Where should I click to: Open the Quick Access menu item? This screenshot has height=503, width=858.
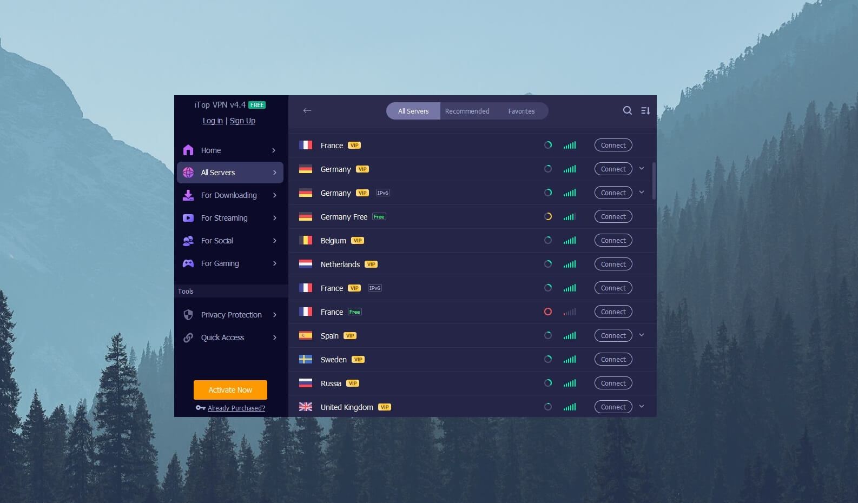click(x=230, y=337)
